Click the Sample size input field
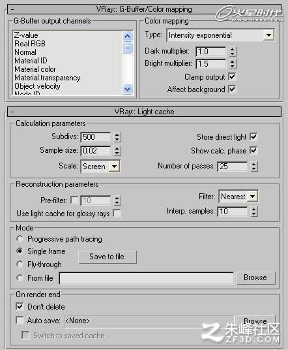This screenshot has height=350, width=288. pyautogui.click(x=96, y=151)
